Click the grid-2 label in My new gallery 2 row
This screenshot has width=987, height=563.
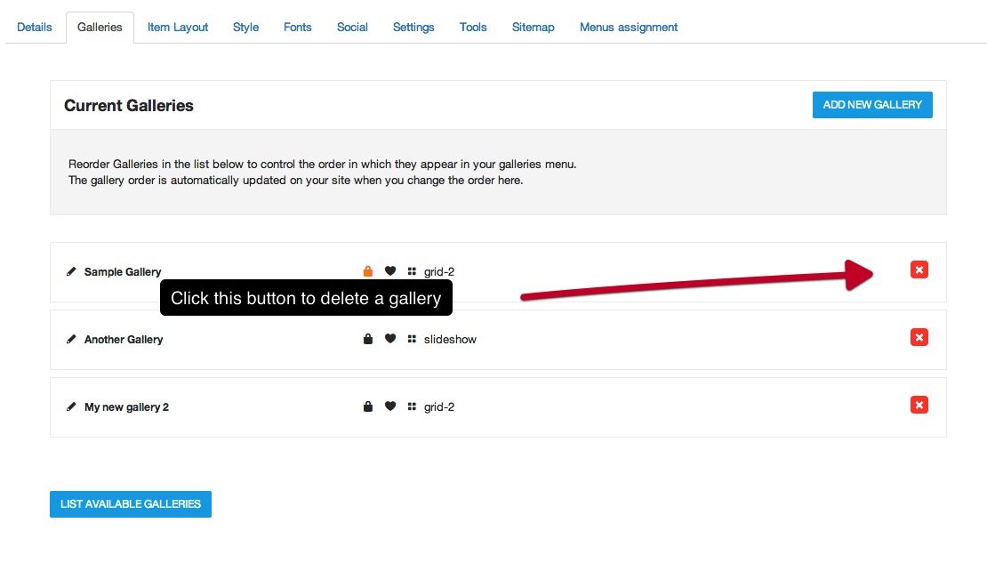pos(438,406)
